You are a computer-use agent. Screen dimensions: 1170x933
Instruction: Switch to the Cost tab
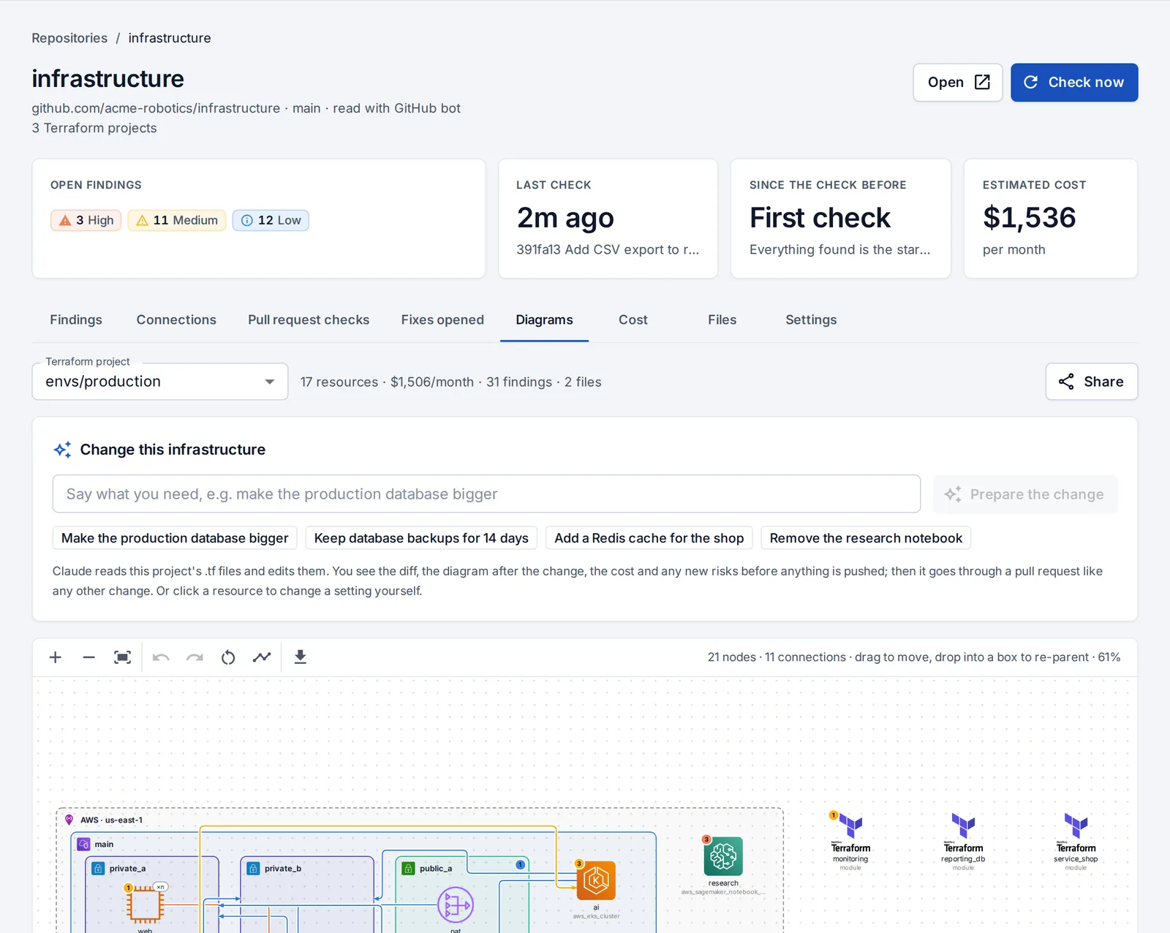coord(633,320)
